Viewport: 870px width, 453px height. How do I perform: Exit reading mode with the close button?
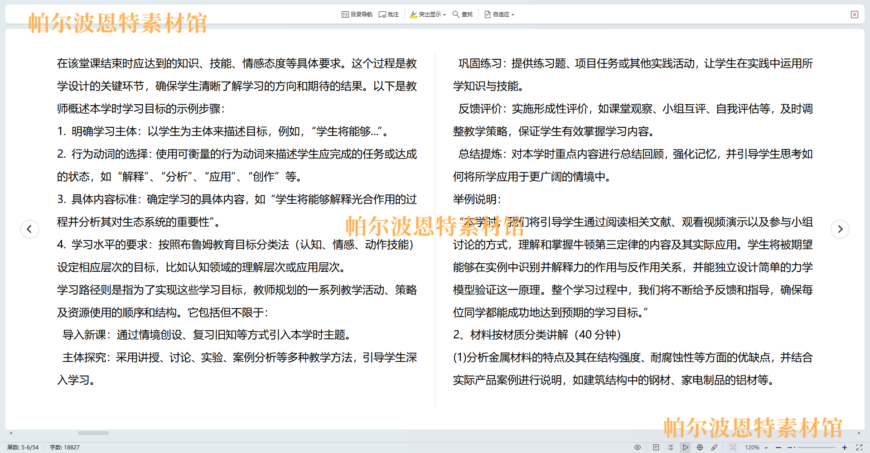coord(855,14)
